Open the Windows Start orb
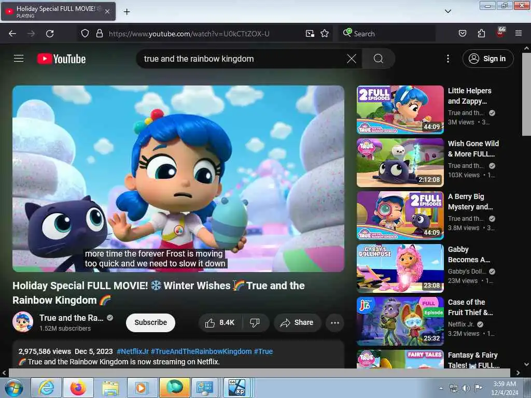The width and height of the screenshot is (531, 398). (14, 388)
